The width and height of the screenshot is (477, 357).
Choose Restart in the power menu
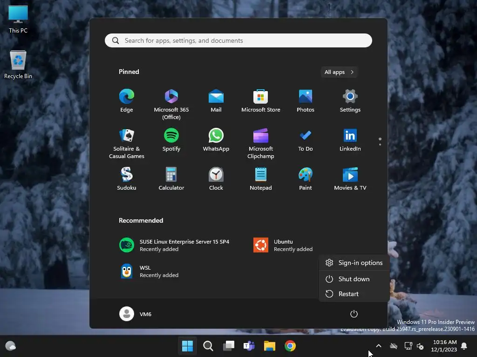(354, 294)
